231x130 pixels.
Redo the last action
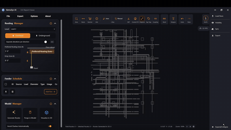189,20
